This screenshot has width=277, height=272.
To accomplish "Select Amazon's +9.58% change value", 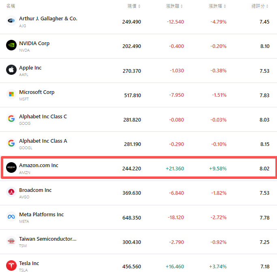I will click(218, 168).
